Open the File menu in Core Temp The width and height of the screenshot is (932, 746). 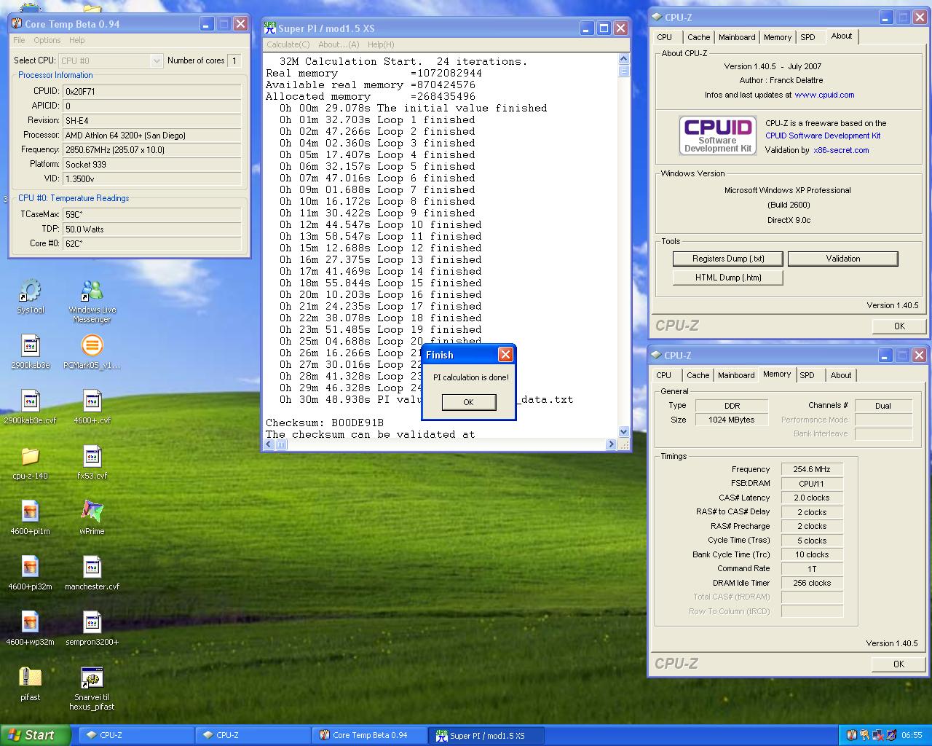(x=19, y=40)
